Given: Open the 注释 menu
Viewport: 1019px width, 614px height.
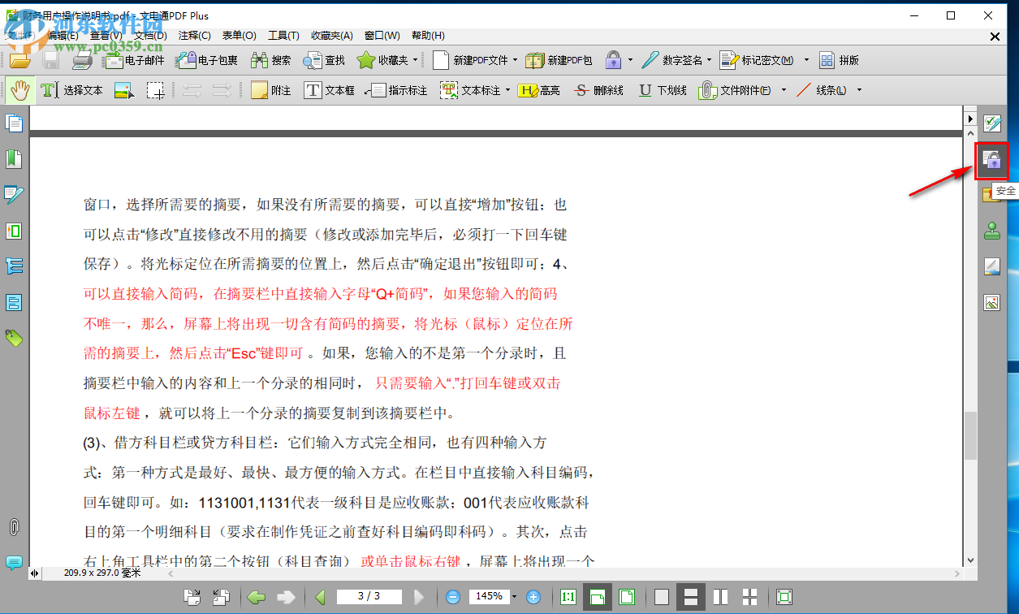Looking at the screenshot, I should [x=193, y=35].
